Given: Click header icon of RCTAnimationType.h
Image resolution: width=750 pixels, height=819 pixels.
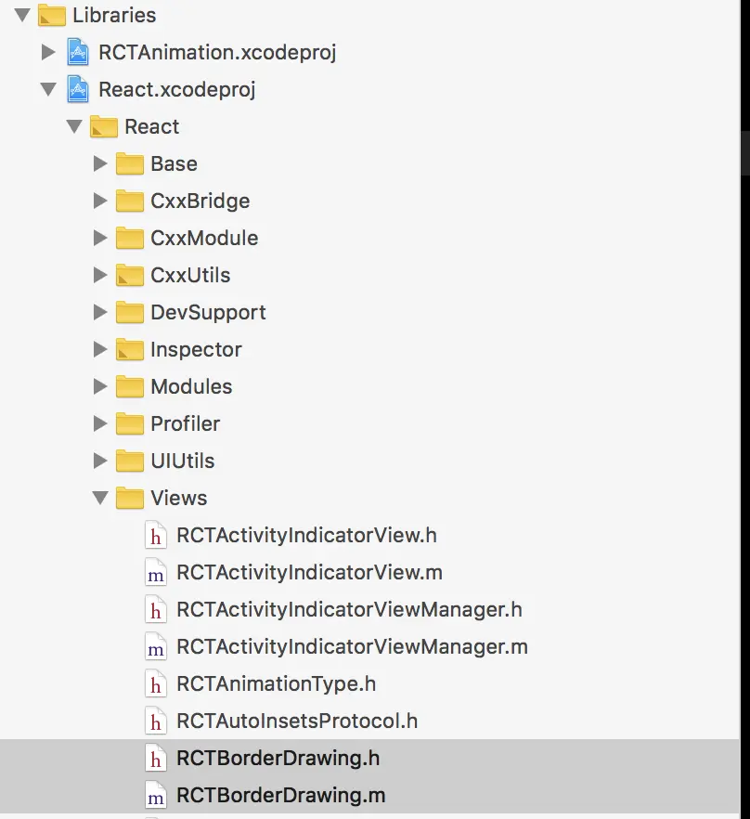Looking at the screenshot, I should (156, 683).
